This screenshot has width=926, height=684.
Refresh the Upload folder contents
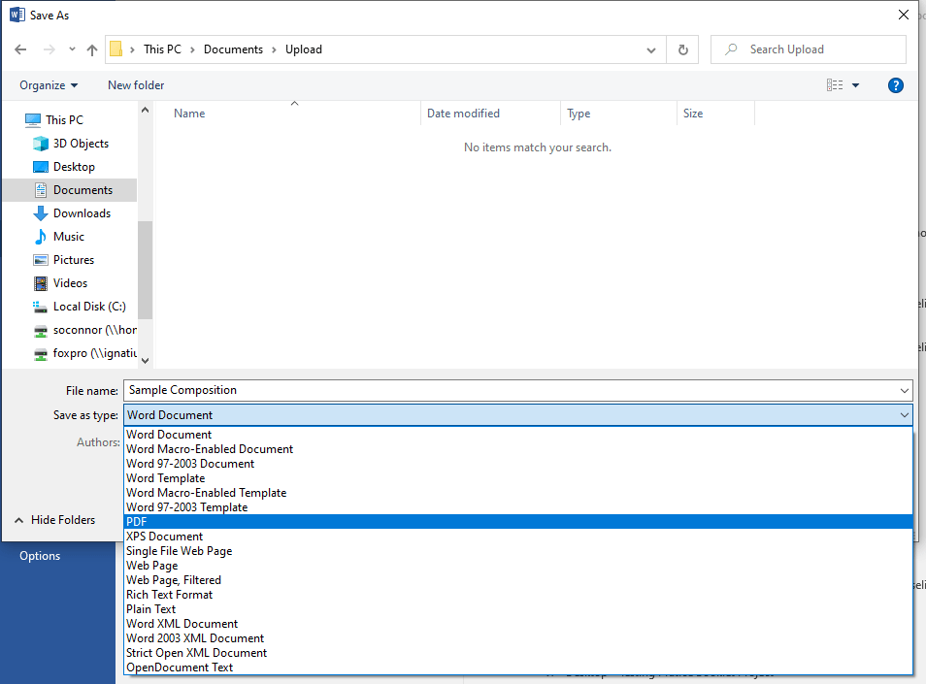click(682, 49)
